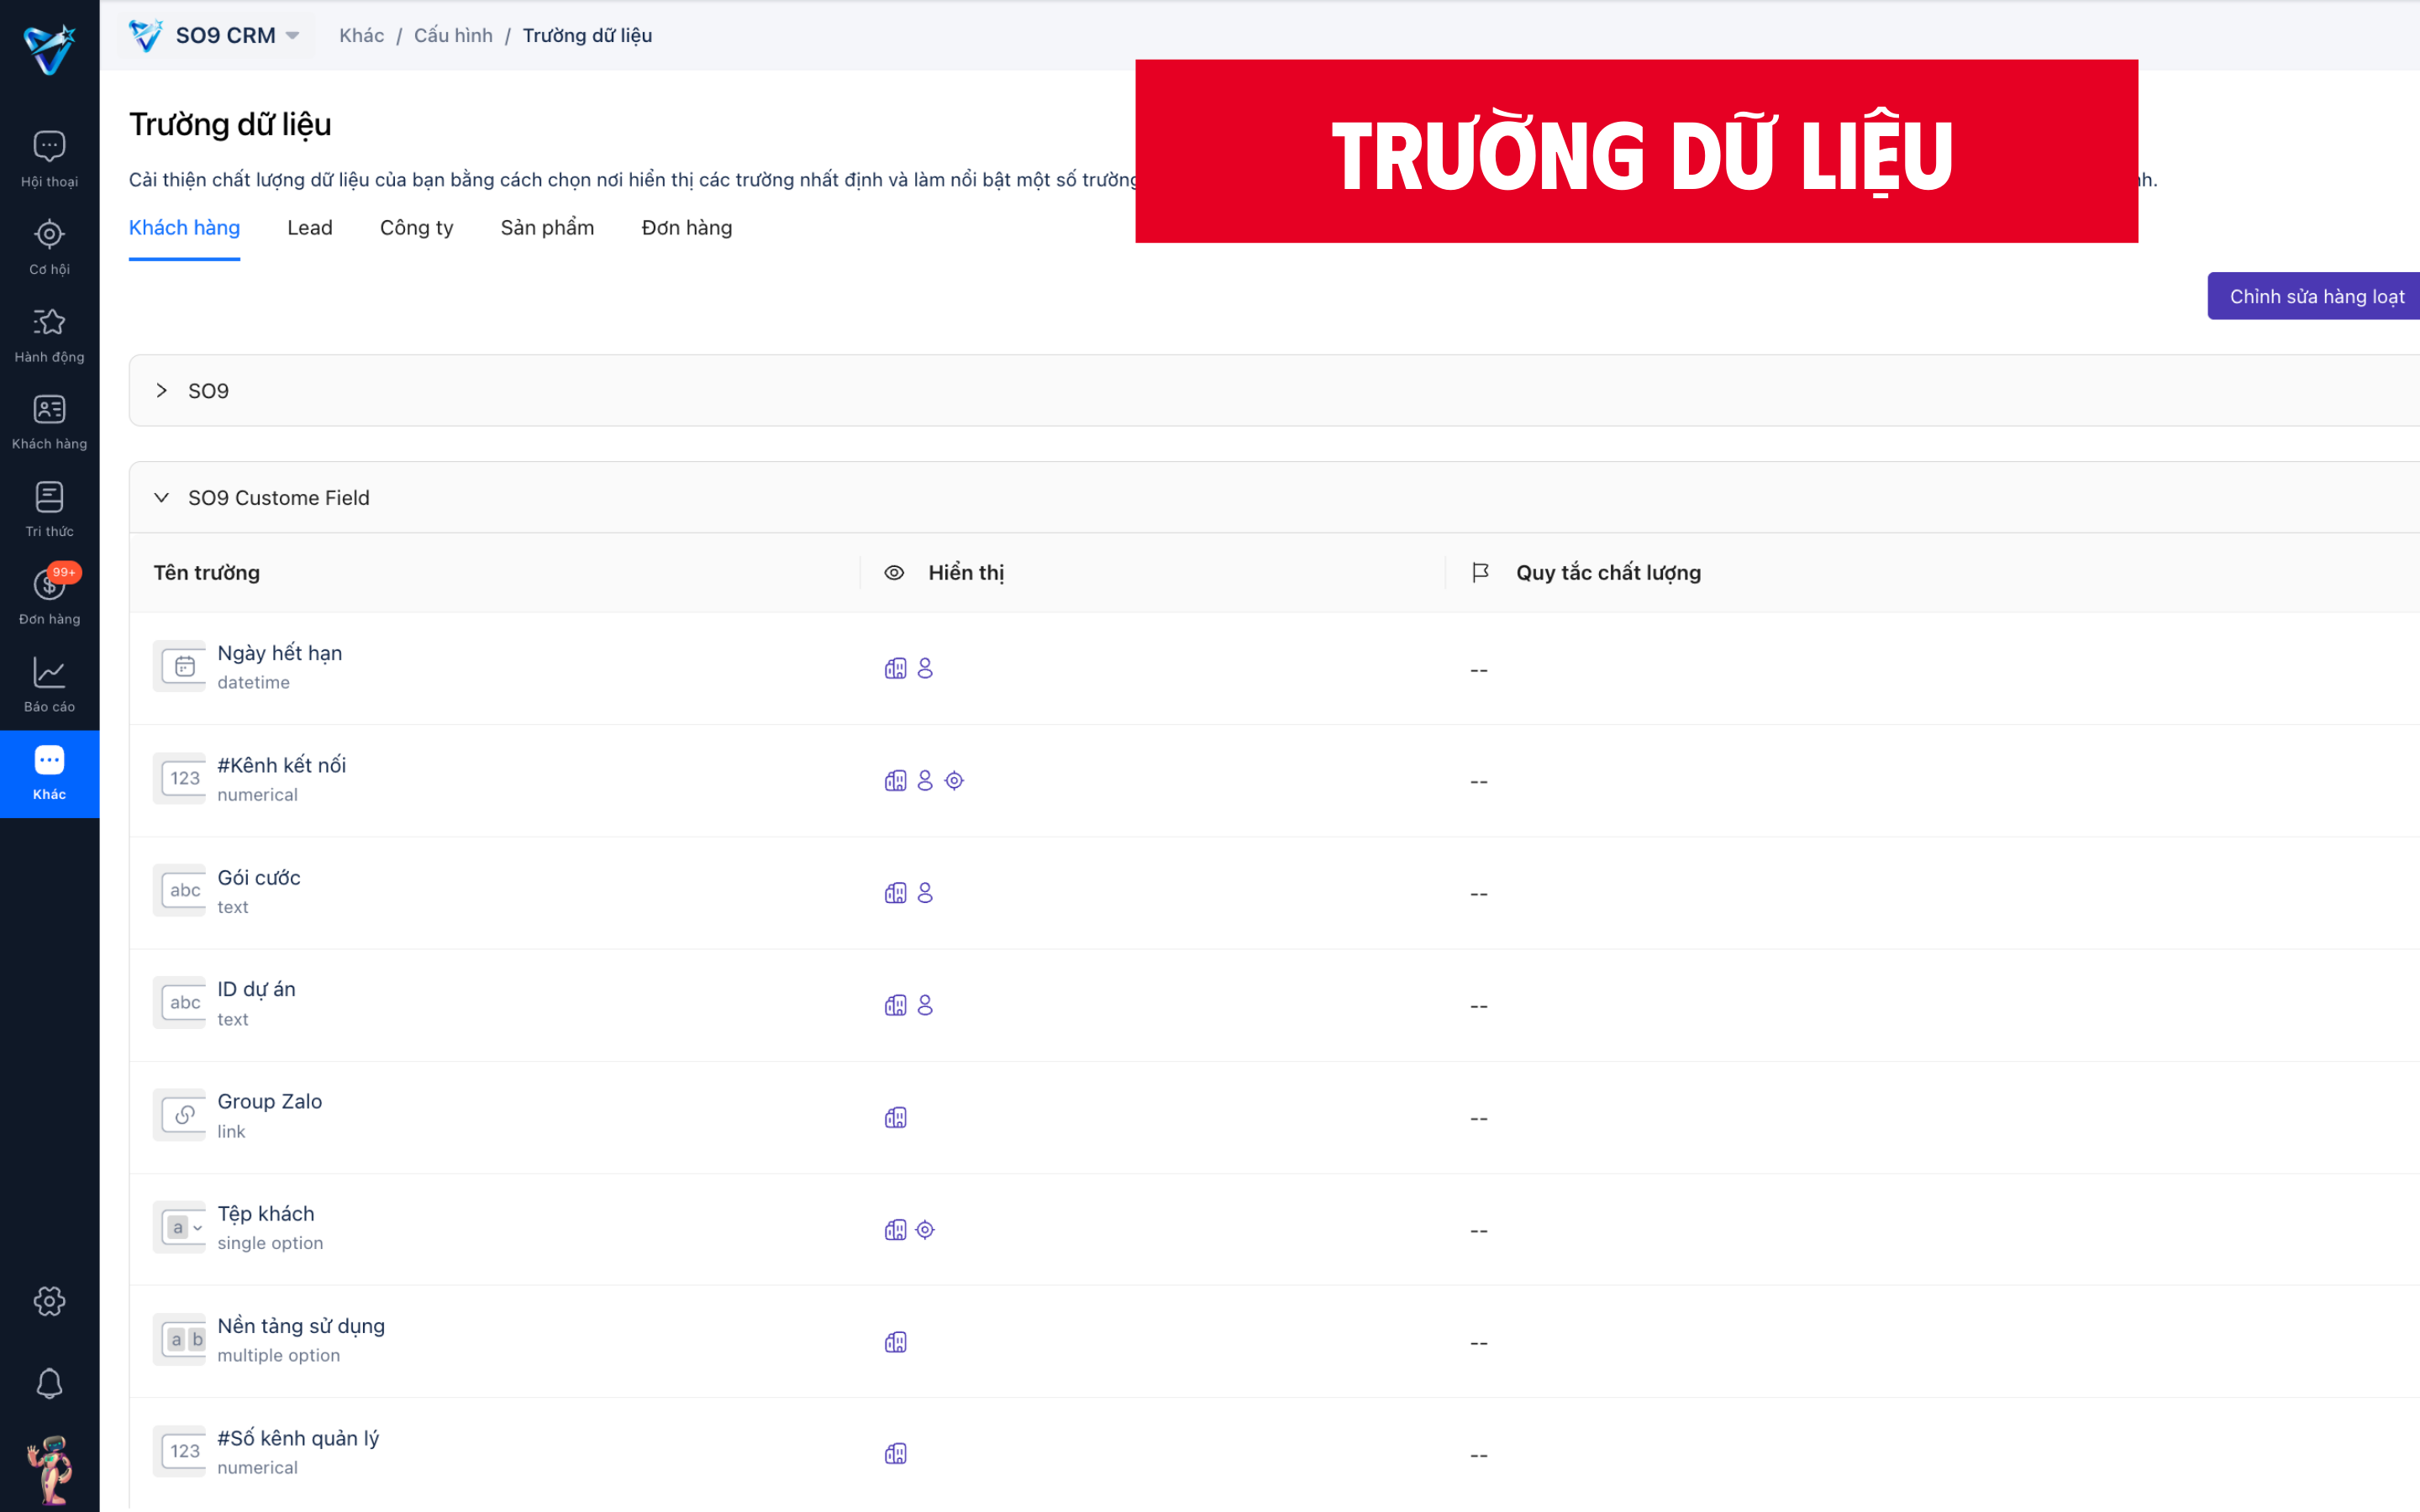Click the target display icon in Tệp khách row

[x=925, y=1230]
